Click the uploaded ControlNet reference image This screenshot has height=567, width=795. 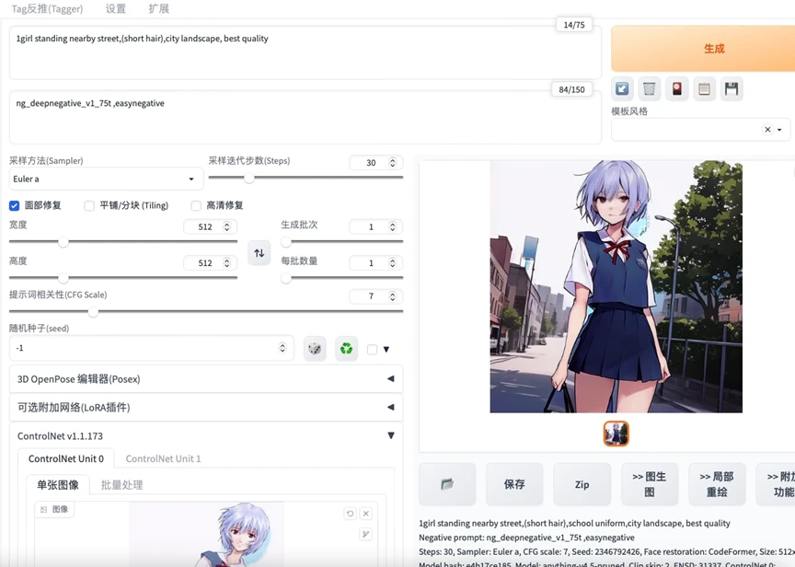click(x=207, y=534)
